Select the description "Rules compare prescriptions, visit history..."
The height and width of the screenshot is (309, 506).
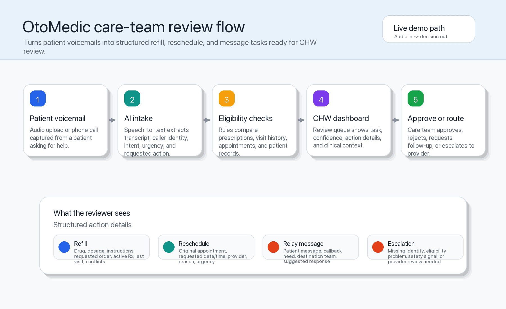coord(253,142)
